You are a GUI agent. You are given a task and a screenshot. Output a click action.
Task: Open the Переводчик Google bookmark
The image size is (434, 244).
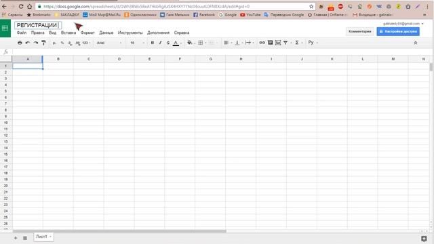[x=283, y=15]
